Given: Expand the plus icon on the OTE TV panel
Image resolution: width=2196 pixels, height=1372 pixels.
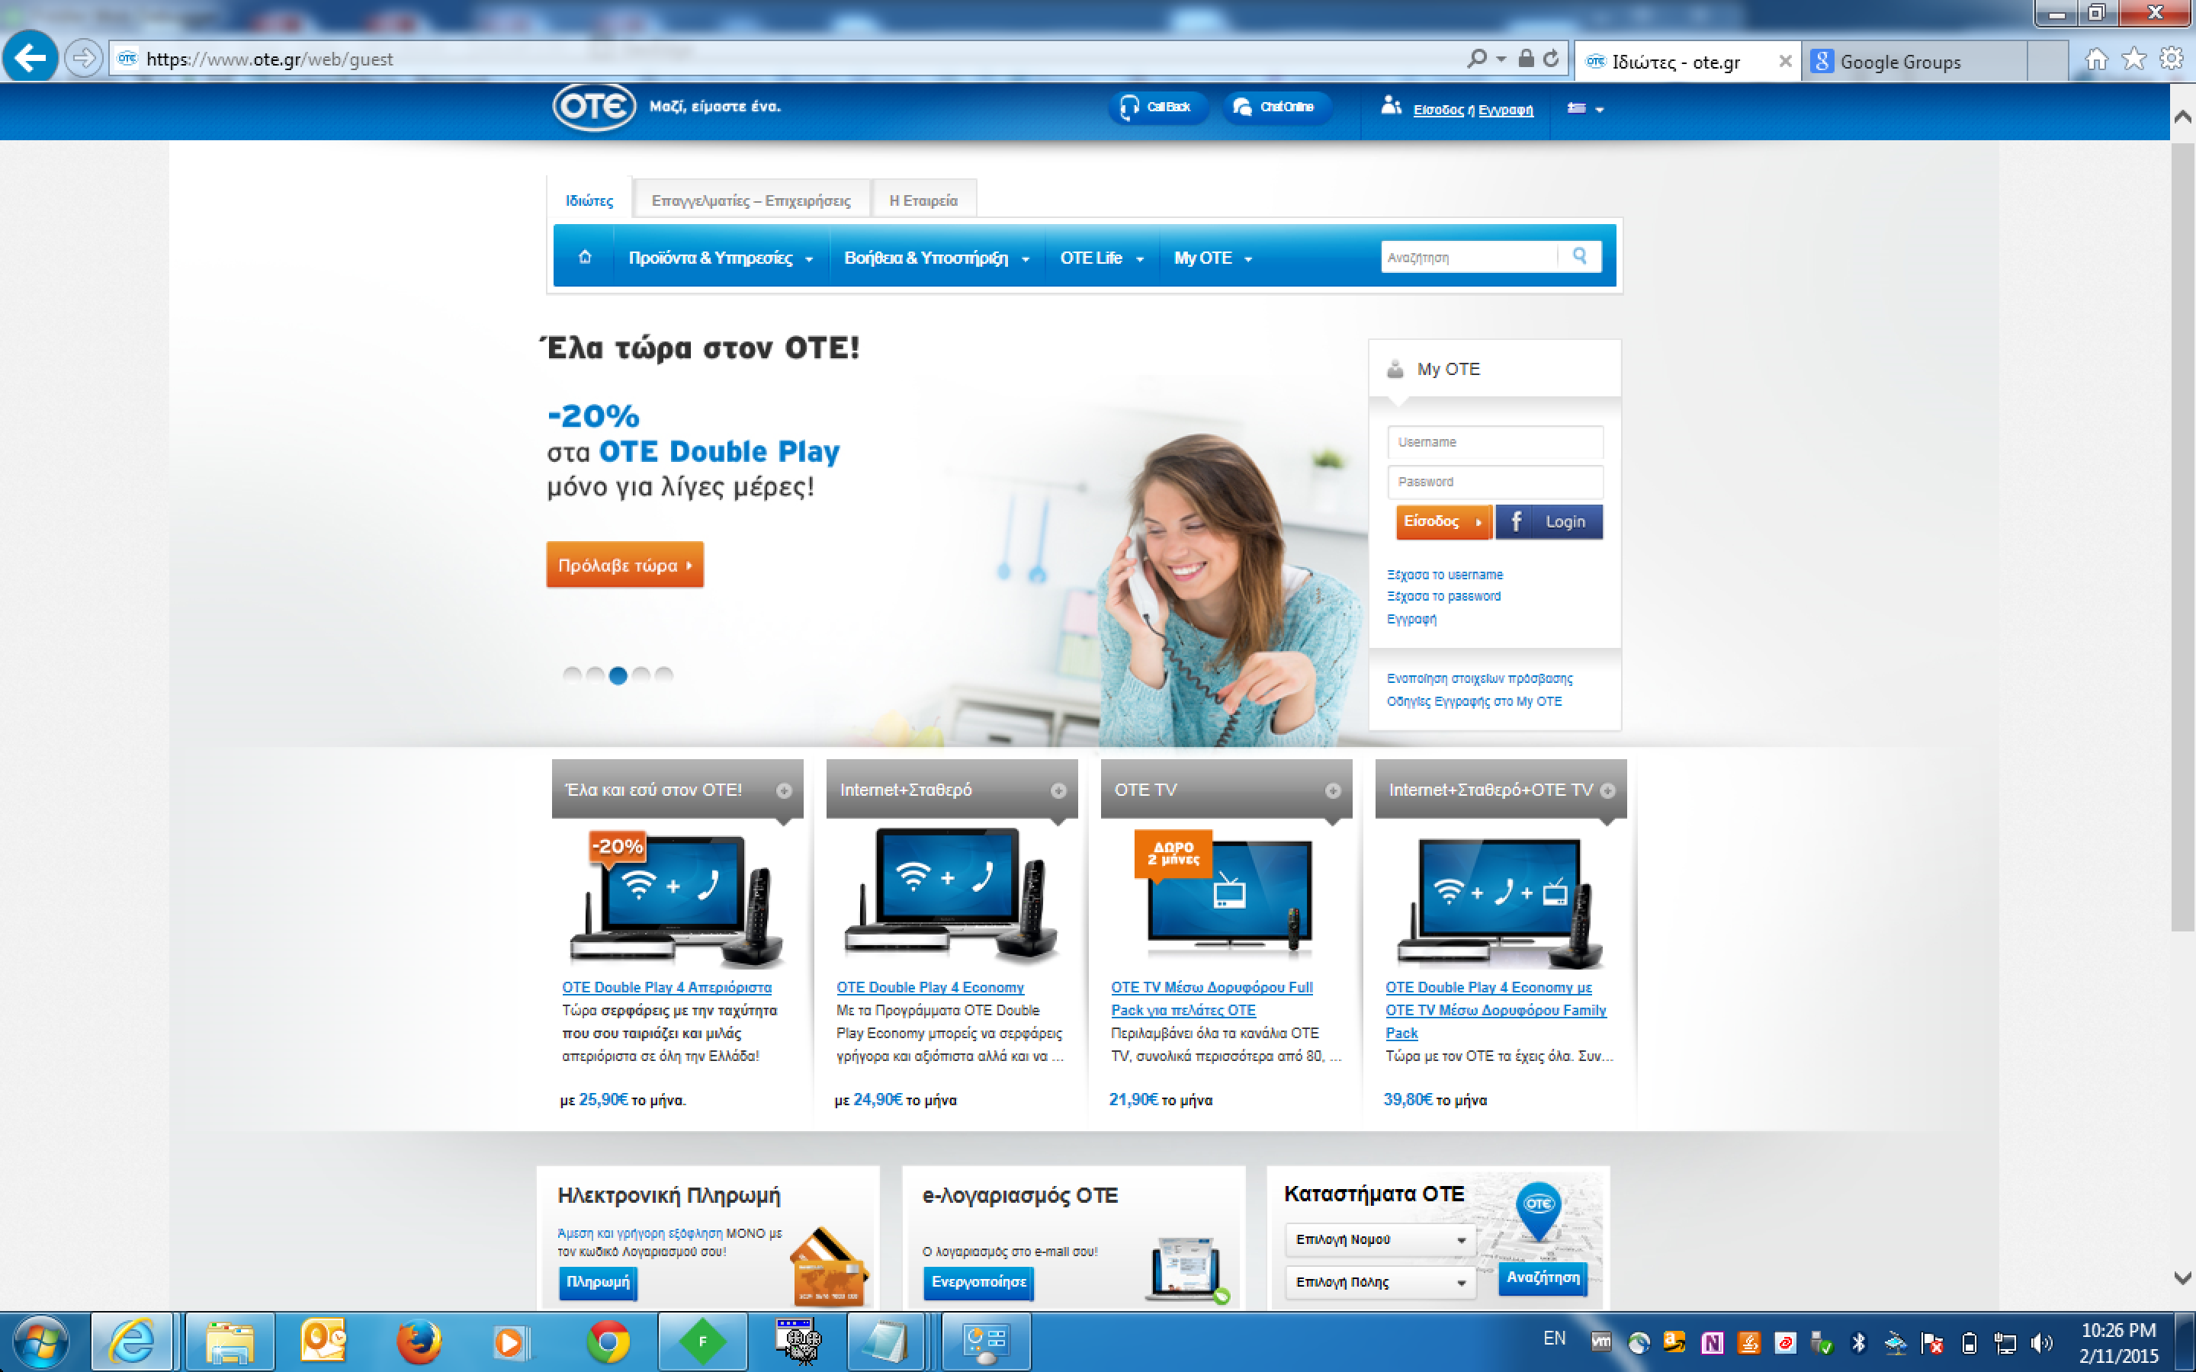Looking at the screenshot, I should (1332, 790).
